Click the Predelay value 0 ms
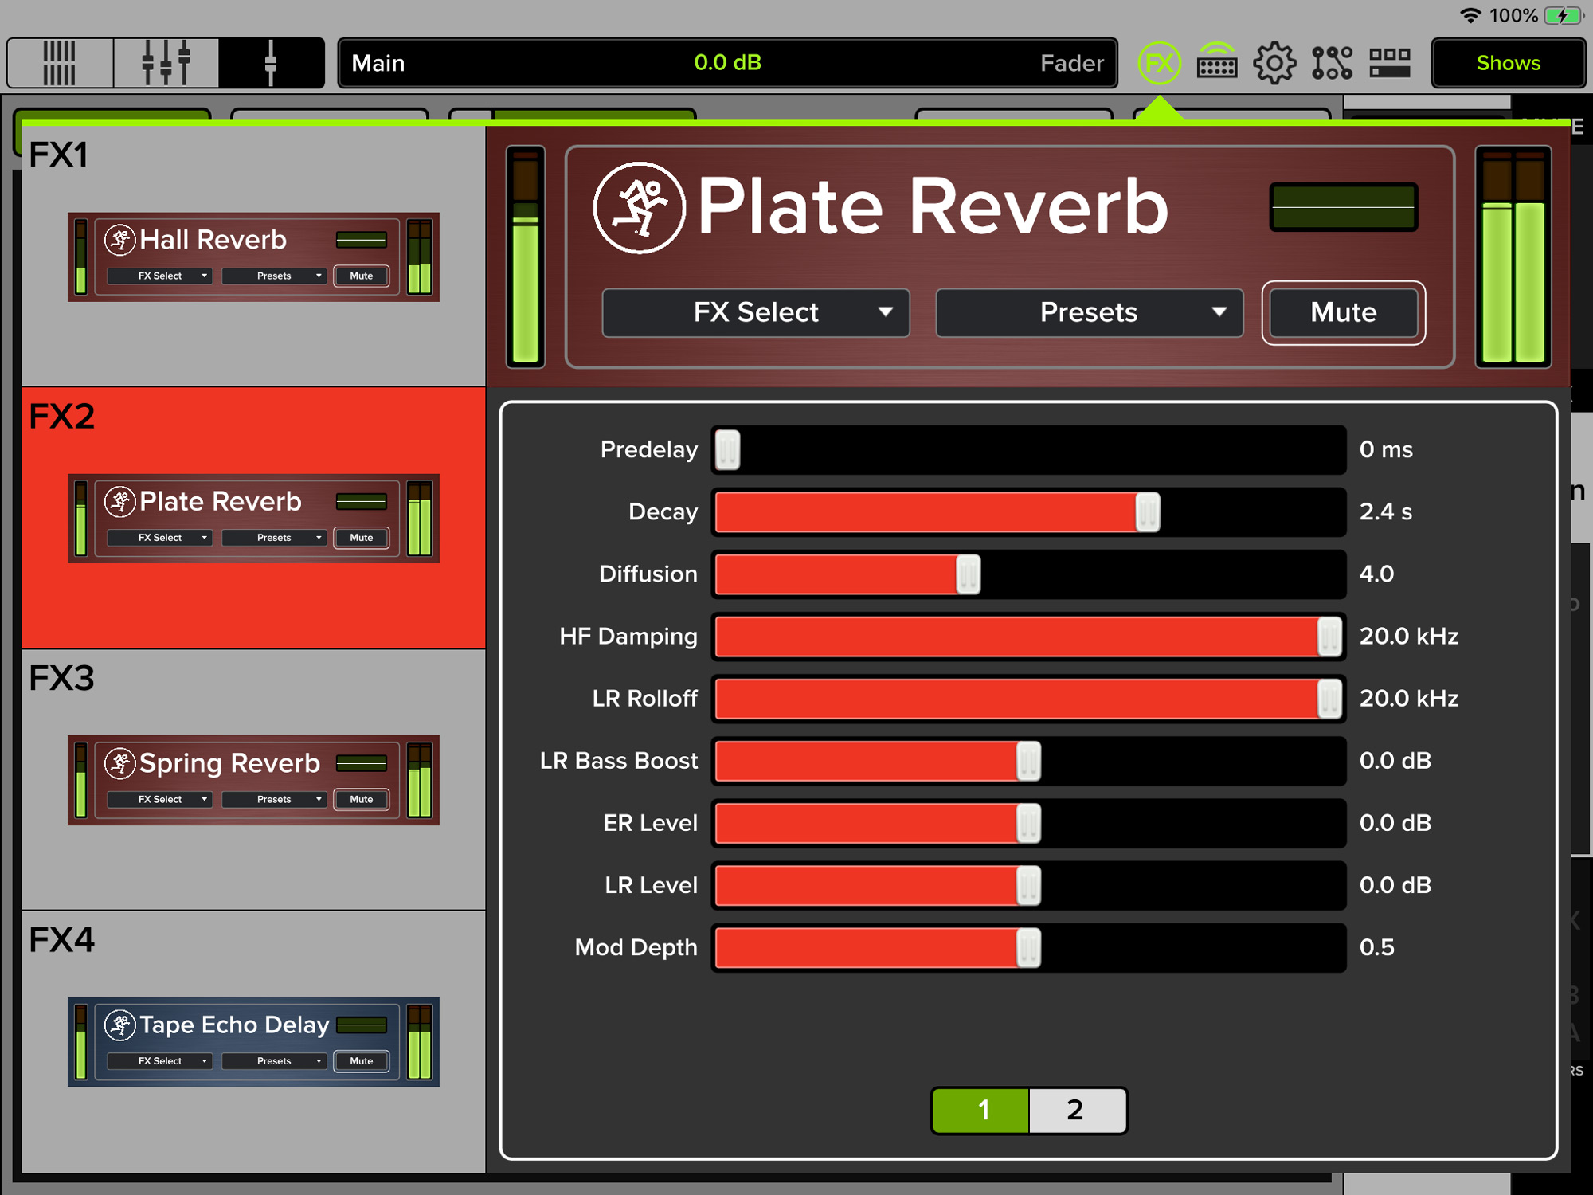 (x=1386, y=449)
